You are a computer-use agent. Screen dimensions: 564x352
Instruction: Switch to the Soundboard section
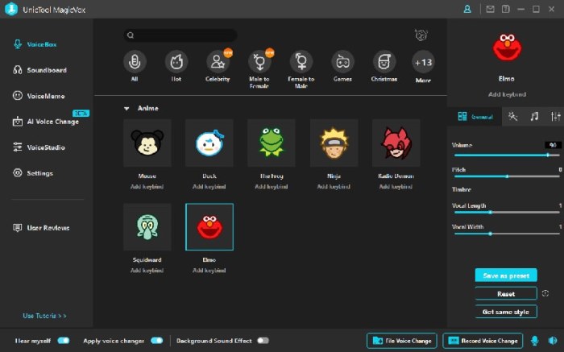pos(46,70)
